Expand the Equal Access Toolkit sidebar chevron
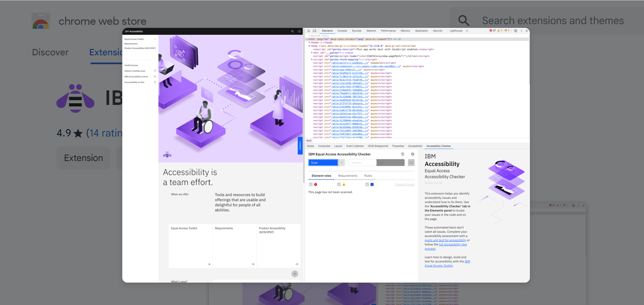This screenshot has height=305, width=644. (x=155, y=39)
